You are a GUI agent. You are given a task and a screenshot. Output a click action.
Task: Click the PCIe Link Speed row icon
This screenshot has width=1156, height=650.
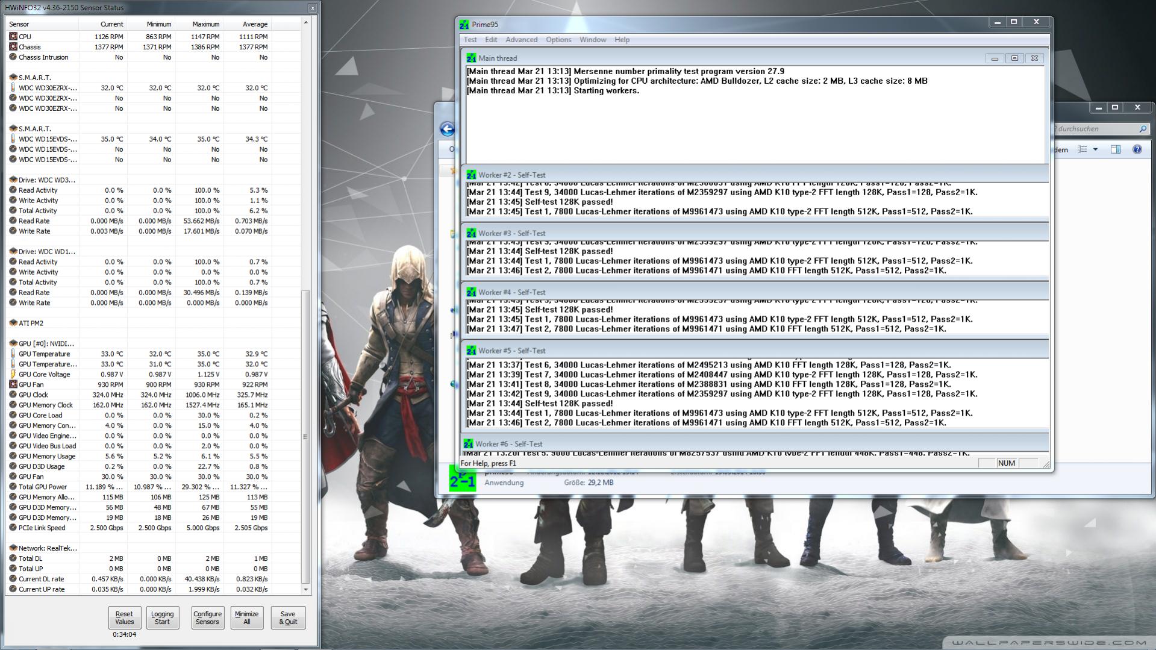(13, 528)
